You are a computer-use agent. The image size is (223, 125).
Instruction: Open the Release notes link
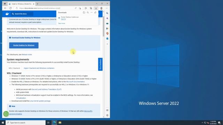point(27,55)
